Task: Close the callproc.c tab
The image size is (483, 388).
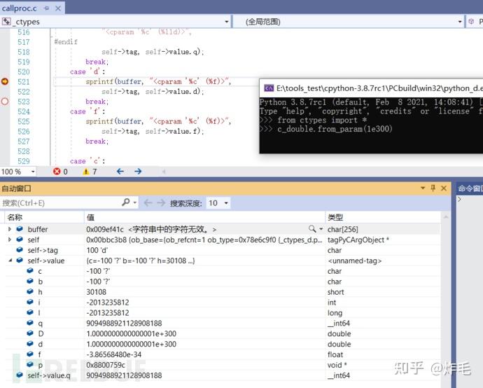Action: [x=58, y=8]
